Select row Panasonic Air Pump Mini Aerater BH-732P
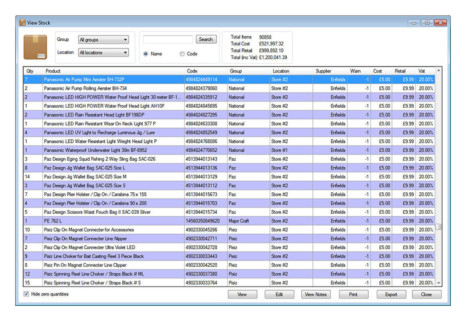The height and width of the screenshot is (321, 466). pyautogui.click(x=229, y=80)
